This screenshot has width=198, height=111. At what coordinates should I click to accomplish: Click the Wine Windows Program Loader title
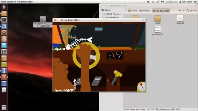(17, 2)
